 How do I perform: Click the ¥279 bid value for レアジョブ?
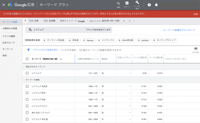(x=160, y=73)
